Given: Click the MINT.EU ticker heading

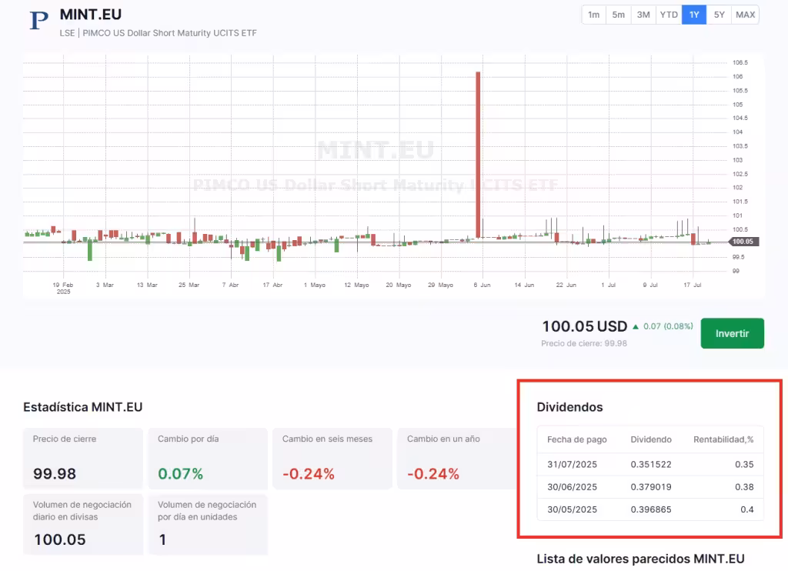Looking at the screenshot, I should [x=90, y=15].
